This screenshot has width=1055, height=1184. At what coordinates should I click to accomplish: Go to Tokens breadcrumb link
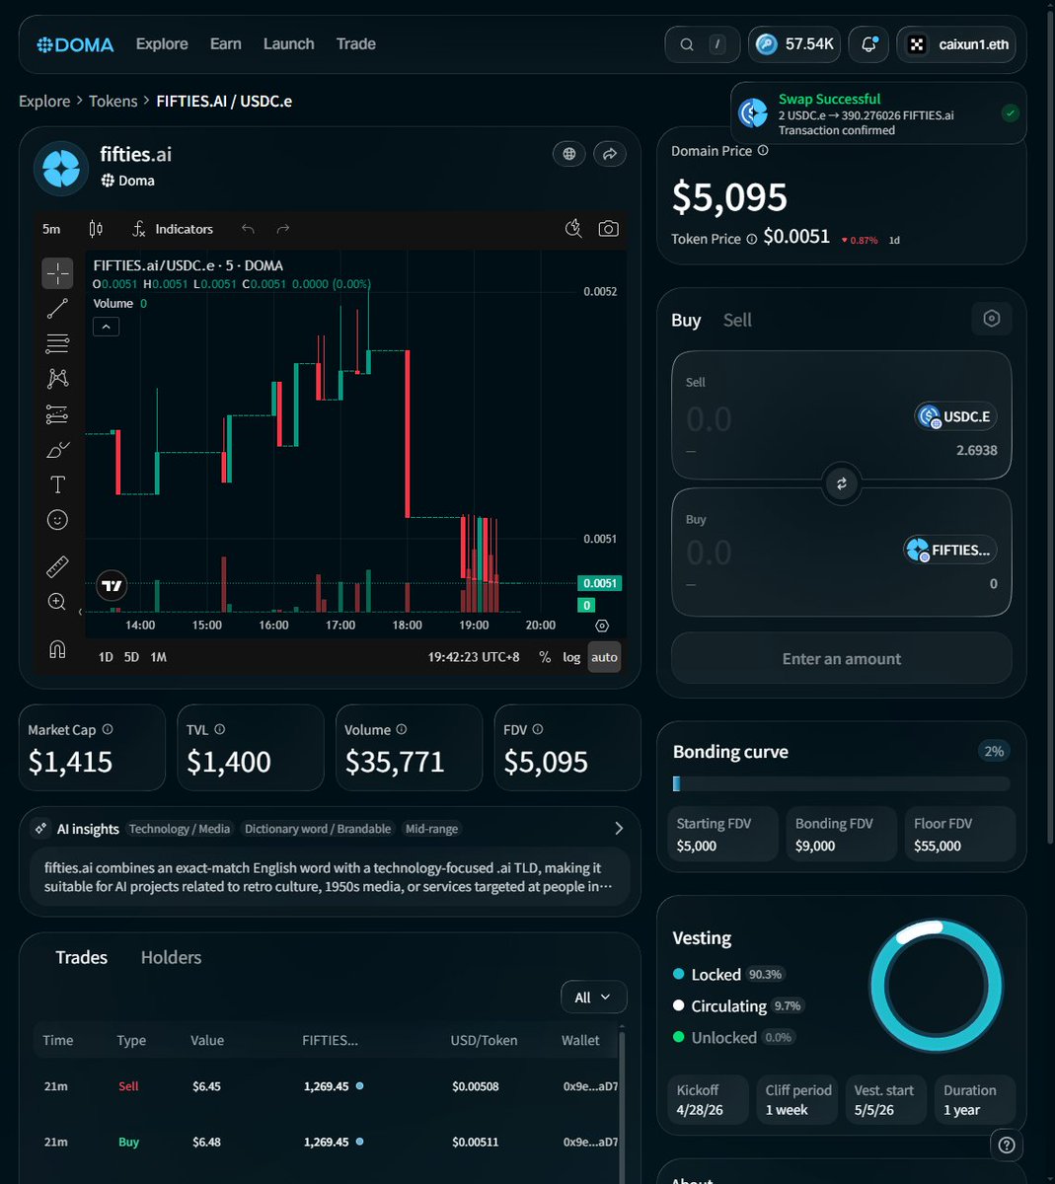coord(113,101)
